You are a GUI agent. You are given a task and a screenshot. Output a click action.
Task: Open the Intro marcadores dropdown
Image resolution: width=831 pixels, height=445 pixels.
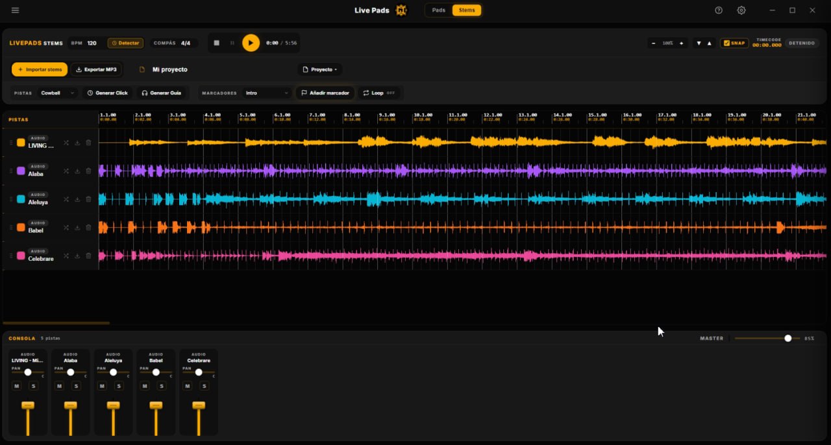click(x=266, y=93)
